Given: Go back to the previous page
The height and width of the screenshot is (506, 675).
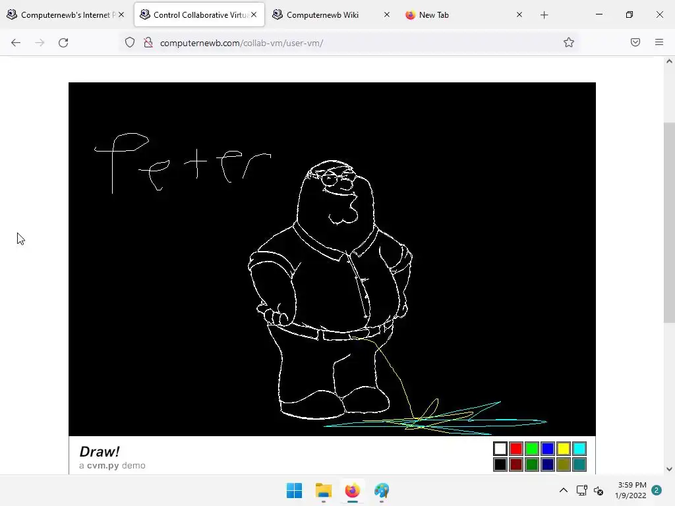Looking at the screenshot, I should pos(16,43).
